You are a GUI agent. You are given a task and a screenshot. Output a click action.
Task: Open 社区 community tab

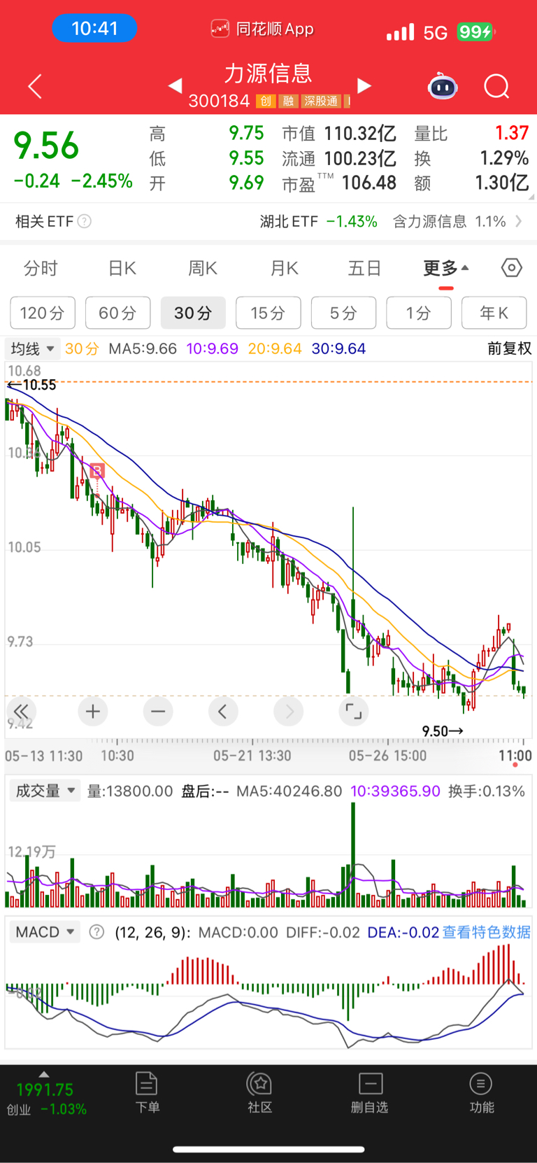tap(259, 1093)
